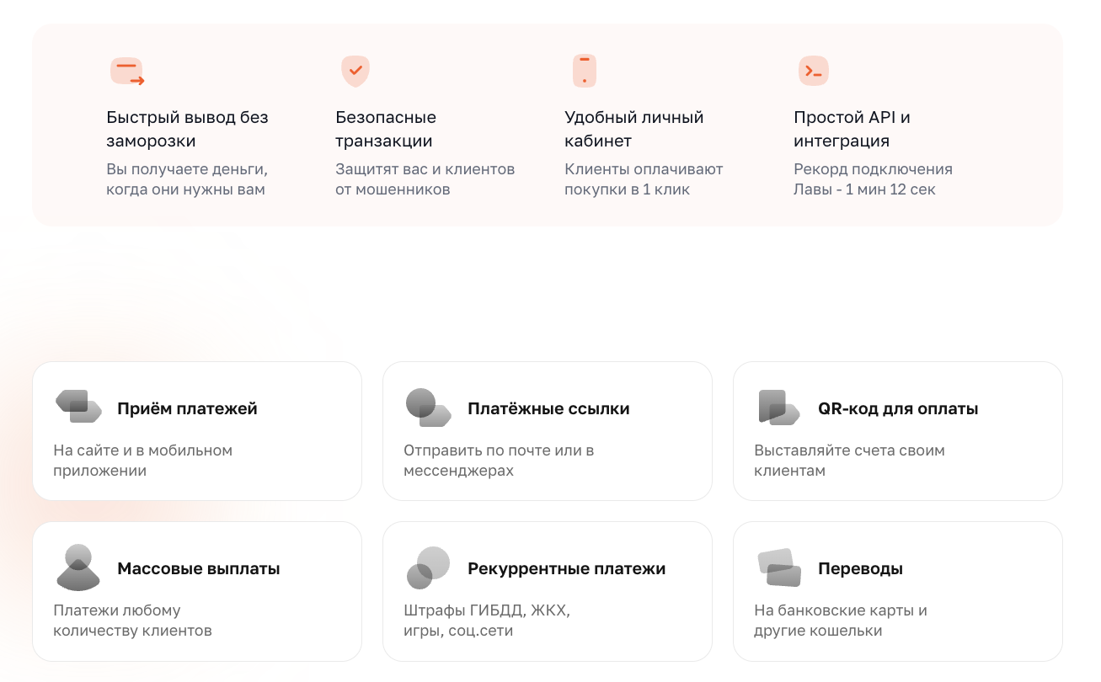Screen dimensions: 1101x682
Task: Click the shield checkmark security icon
Action: tap(355, 71)
